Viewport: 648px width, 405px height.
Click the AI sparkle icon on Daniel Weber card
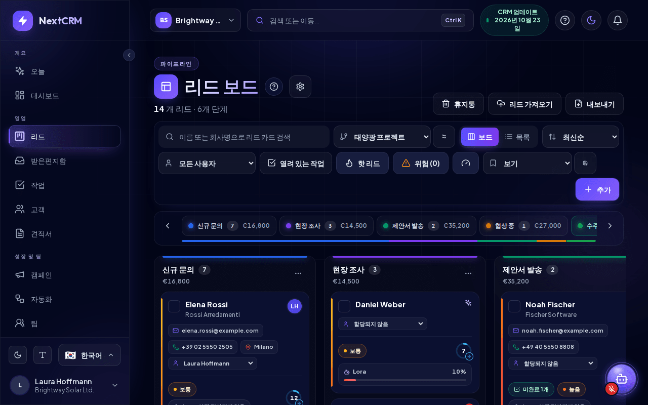[468, 303]
